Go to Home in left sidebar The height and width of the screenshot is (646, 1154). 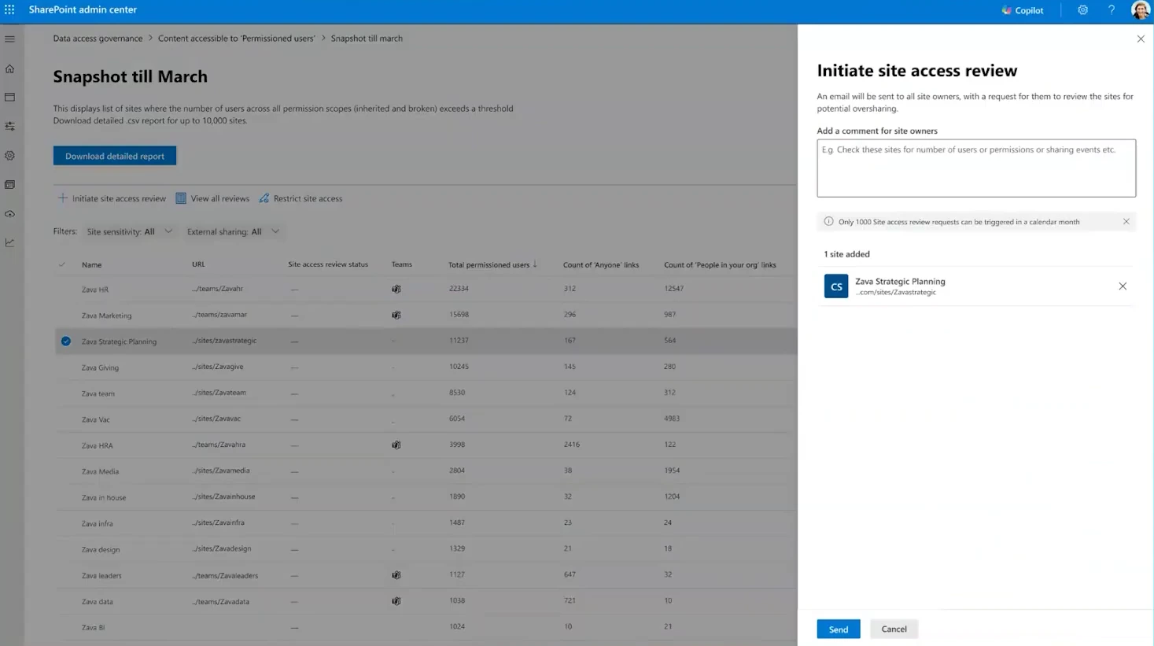click(x=10, y=68)
